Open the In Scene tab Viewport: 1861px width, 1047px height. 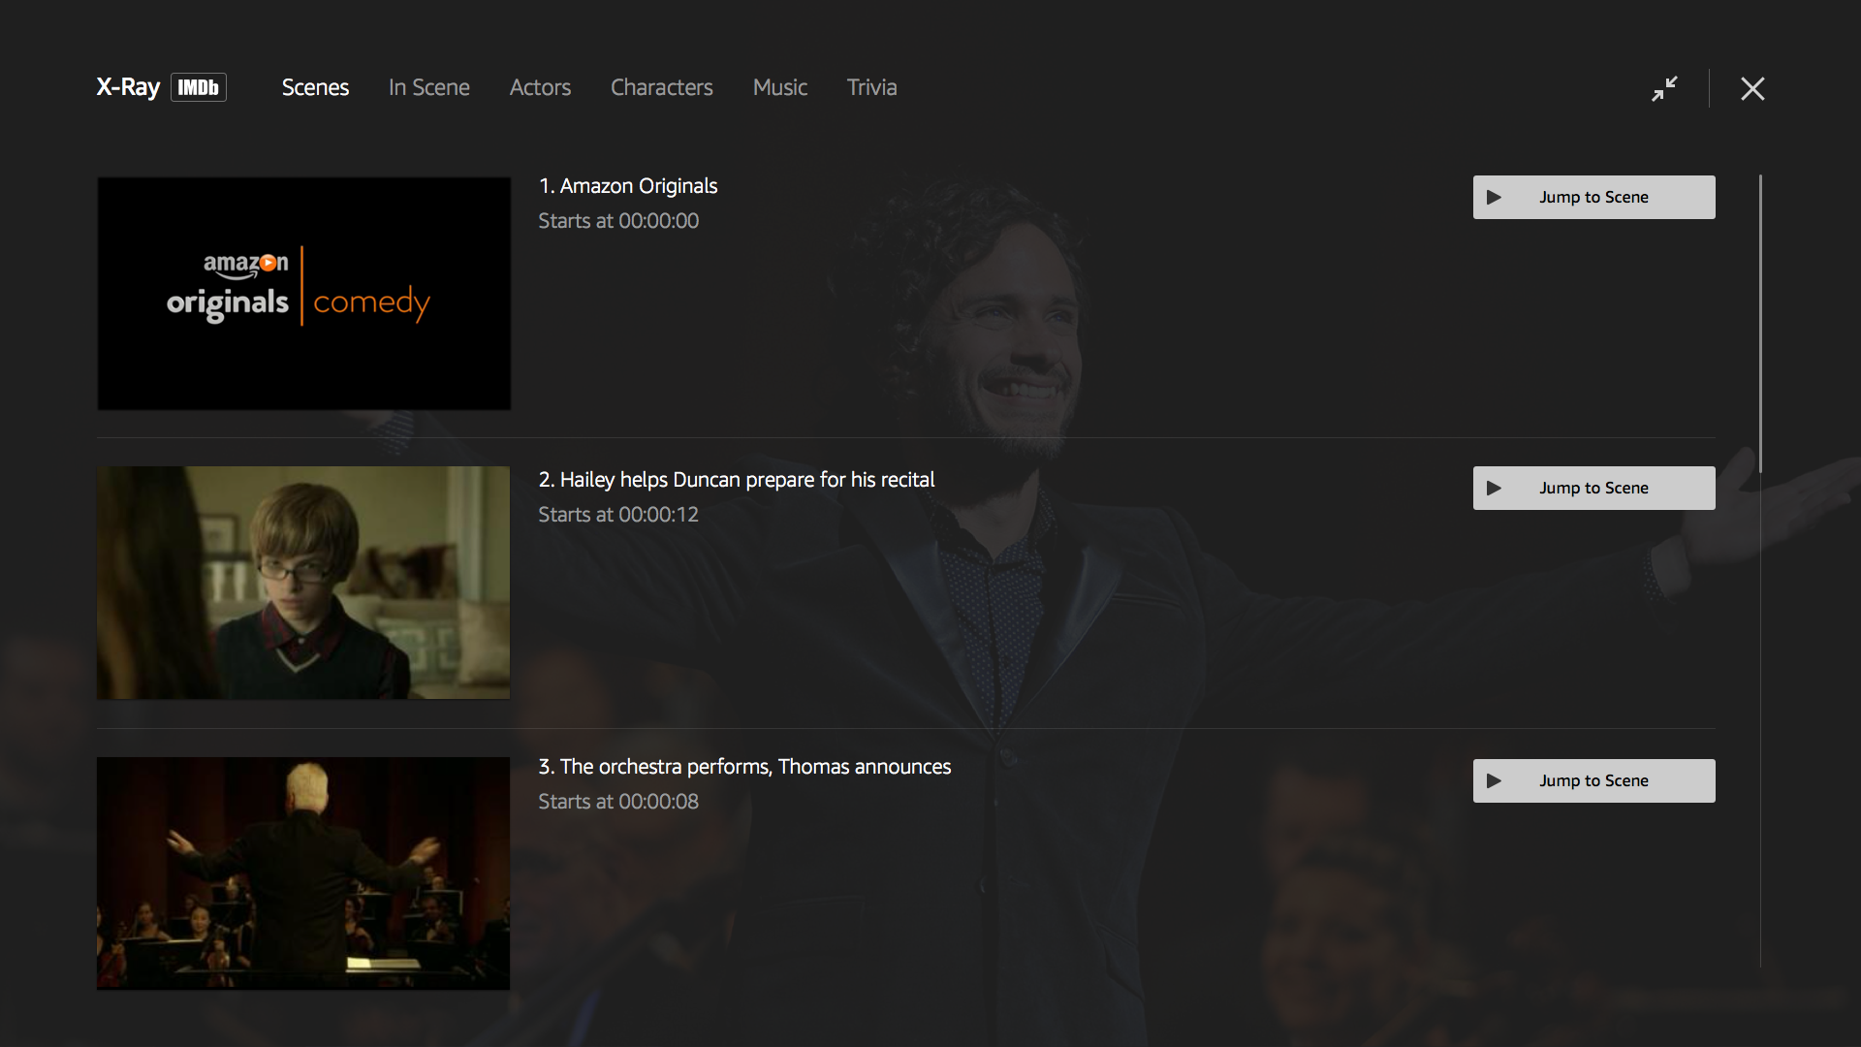(428, 87)
